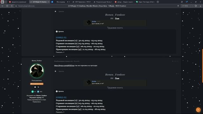Open a new browser tab with plus

pos(158,2)
